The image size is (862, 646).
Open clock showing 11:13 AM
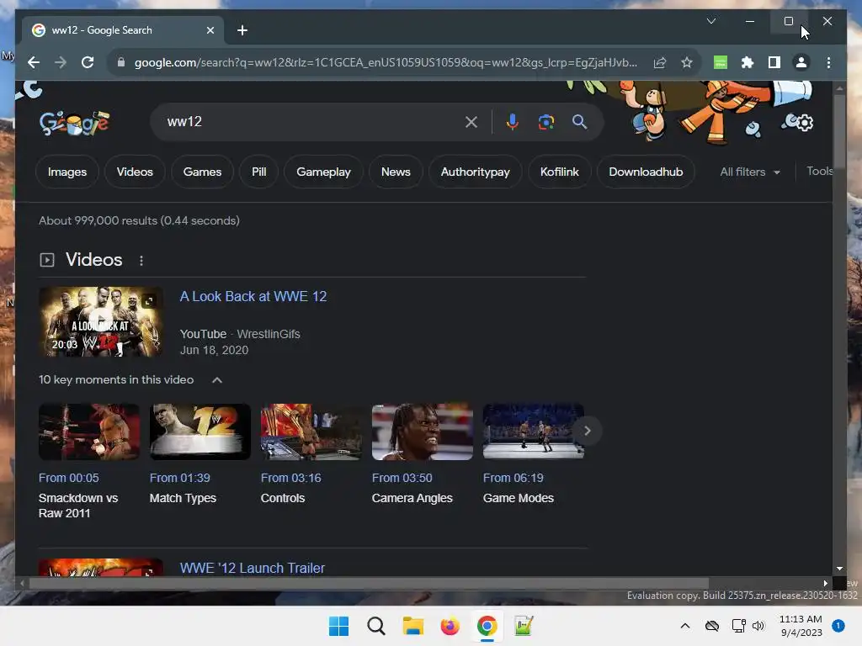click(x=801, y=626)
